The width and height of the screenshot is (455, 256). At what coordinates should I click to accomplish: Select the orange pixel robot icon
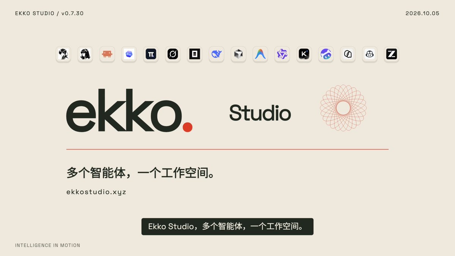[x=107, y=54]
